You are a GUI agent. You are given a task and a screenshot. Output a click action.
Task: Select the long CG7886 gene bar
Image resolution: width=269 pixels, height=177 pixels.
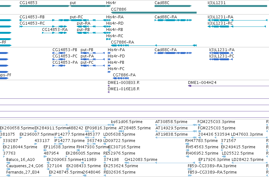pos(154,13)
